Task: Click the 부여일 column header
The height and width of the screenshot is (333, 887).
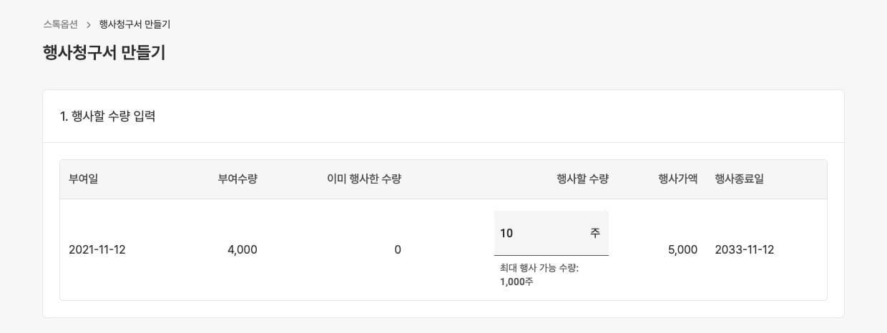Action: (x=83, y=179)
